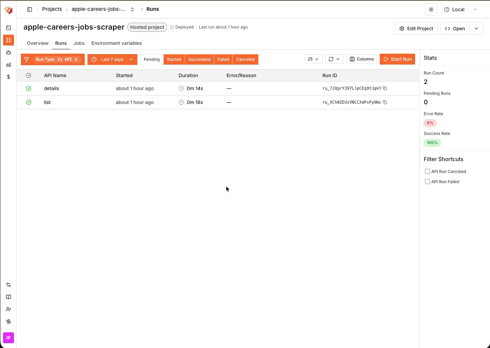Toggle light theme sun icon
Screen dimensions: 490x348
click(x=431, y=10)
